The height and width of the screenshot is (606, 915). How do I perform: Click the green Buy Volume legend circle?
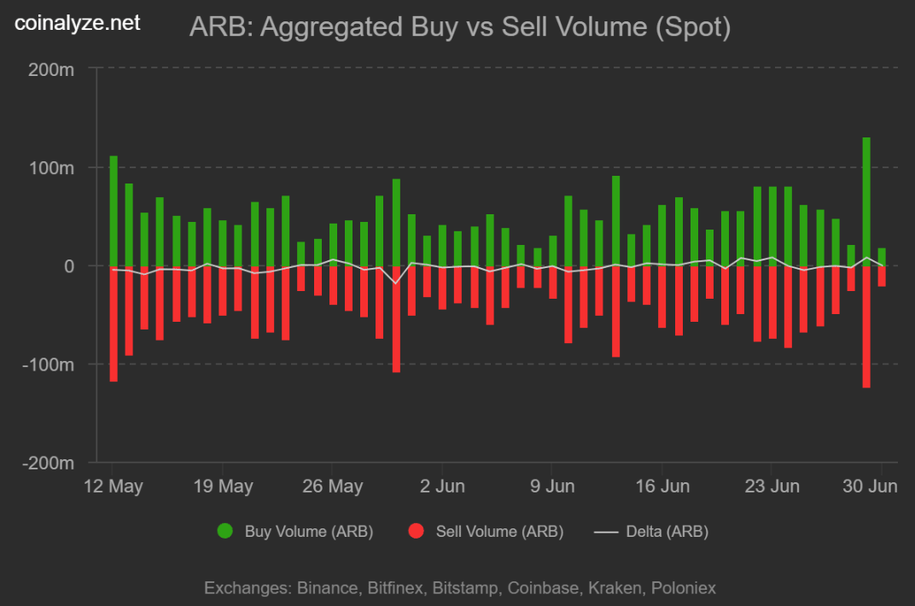point(224,532)
